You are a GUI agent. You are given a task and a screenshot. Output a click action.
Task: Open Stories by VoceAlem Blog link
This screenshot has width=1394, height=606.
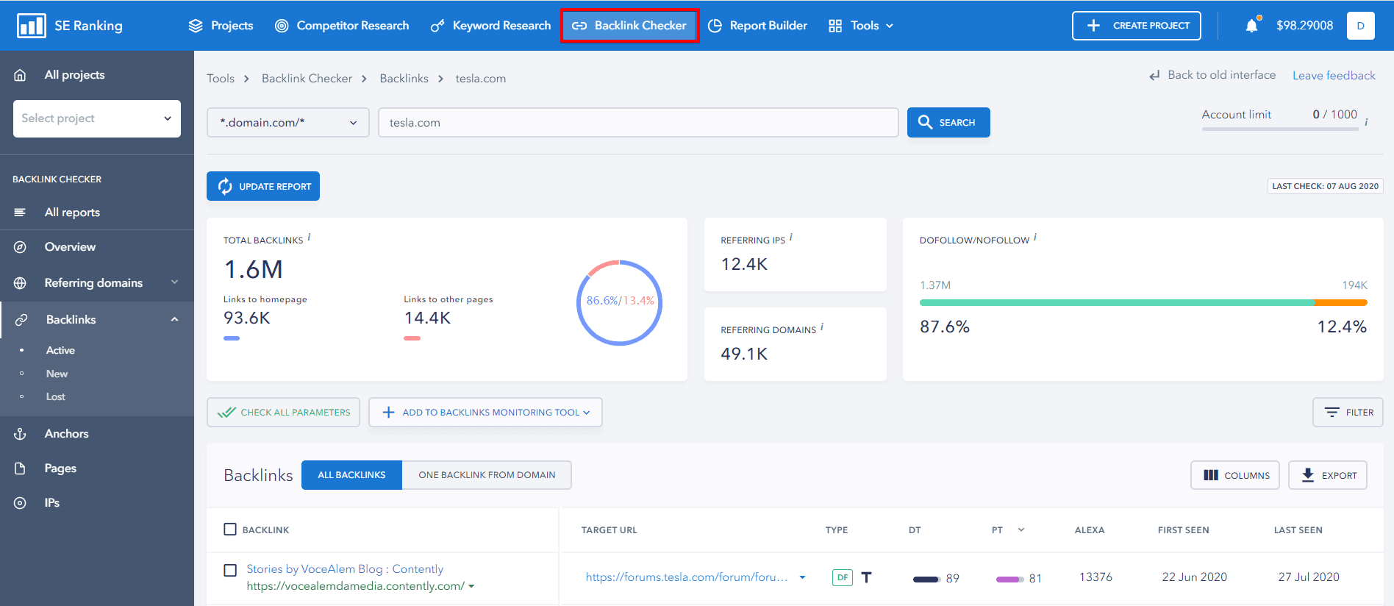coord(345,569)
